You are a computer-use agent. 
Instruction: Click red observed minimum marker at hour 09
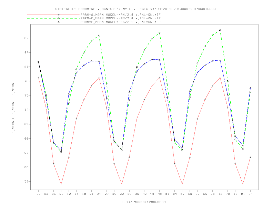click(61, 184)
